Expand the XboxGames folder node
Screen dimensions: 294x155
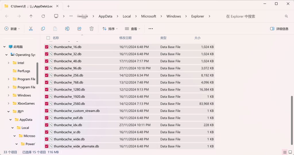(x=8, y=103)
